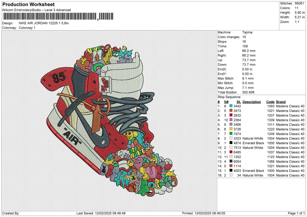Click thread code 1123 in the stop sequence
This screenshot has height=217, width=307.
point(270,157)
